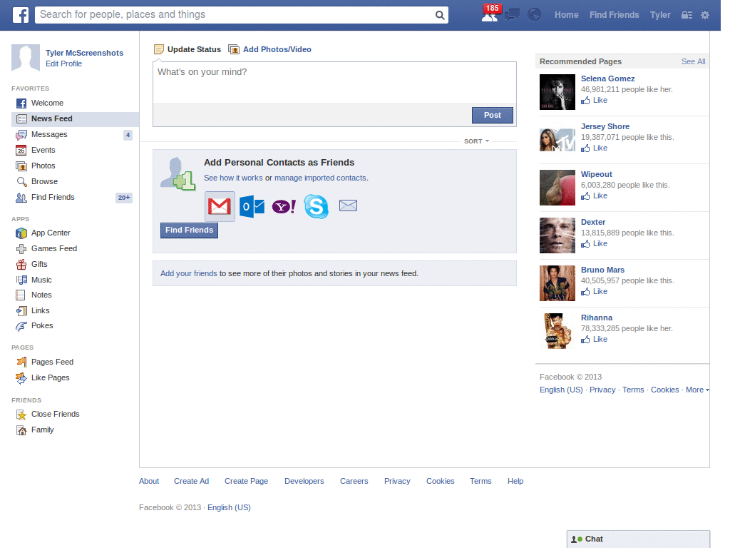This screenshot has width=730, height=548.
Task: Click in the What's on your mind box
Action: (x=334, y=83)
